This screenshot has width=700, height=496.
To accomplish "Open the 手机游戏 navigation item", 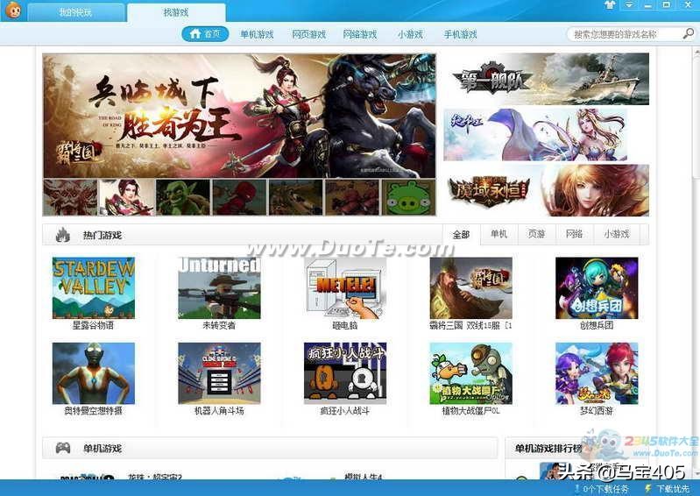I will pos(460,34).
